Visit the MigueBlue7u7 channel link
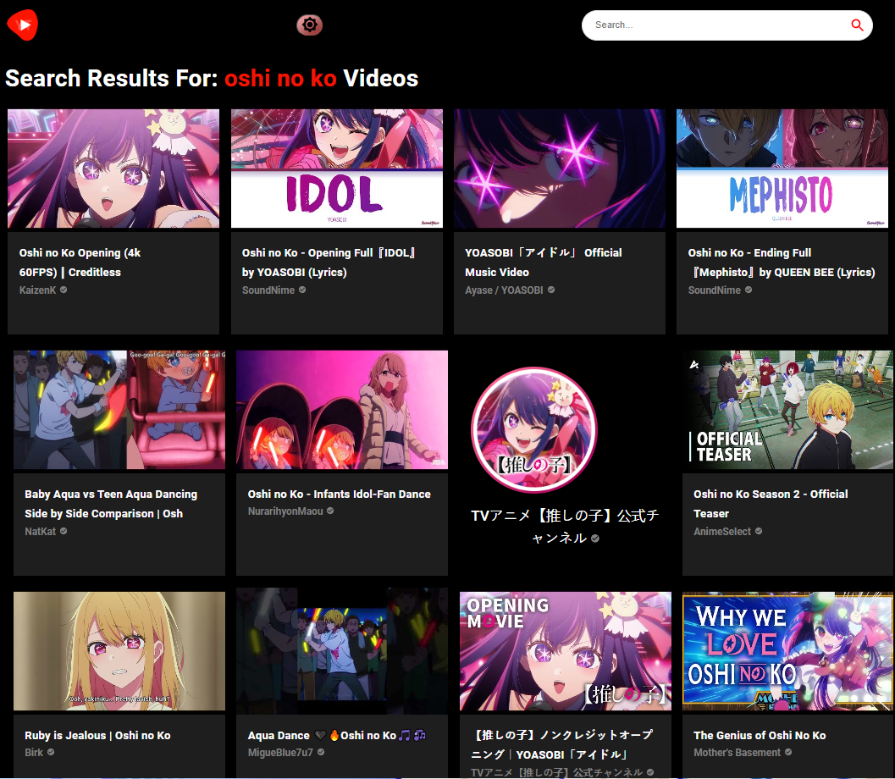This screenshot has width=895, height=779. coord(280,752)
